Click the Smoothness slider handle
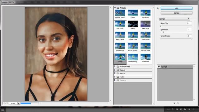 pyautogui.click(x=192, y=39)
